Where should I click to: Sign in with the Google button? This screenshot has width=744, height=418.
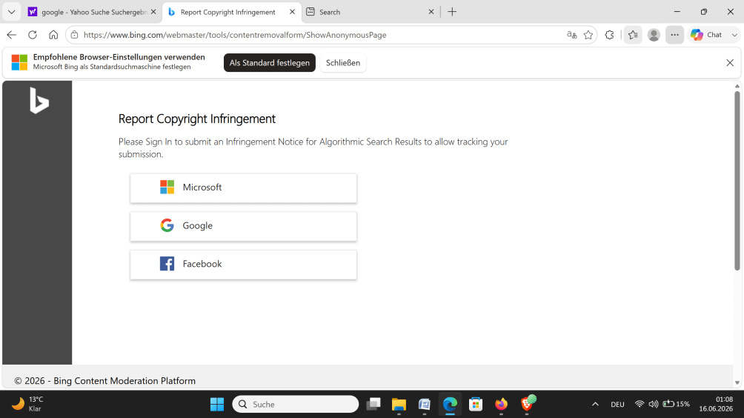click(243, 226)
